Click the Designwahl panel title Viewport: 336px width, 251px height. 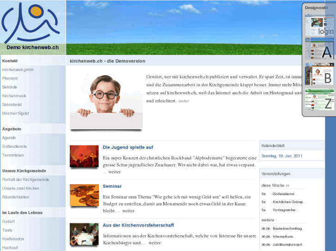(x=316, y=8)
